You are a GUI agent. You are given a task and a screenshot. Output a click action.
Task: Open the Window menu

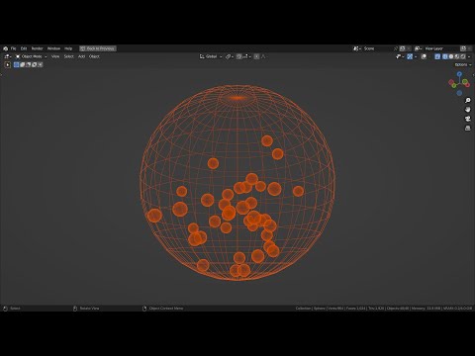[x=53, y=48]
